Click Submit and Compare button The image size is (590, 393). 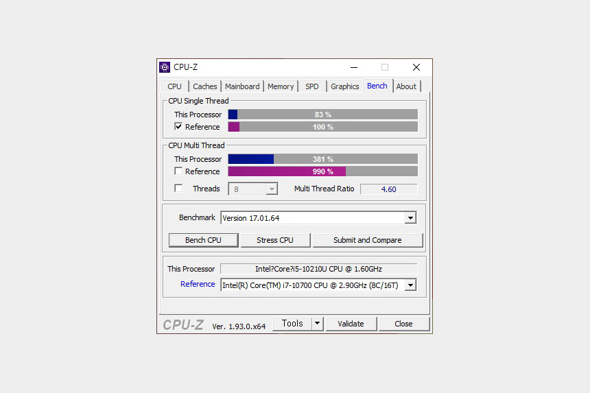368,240
